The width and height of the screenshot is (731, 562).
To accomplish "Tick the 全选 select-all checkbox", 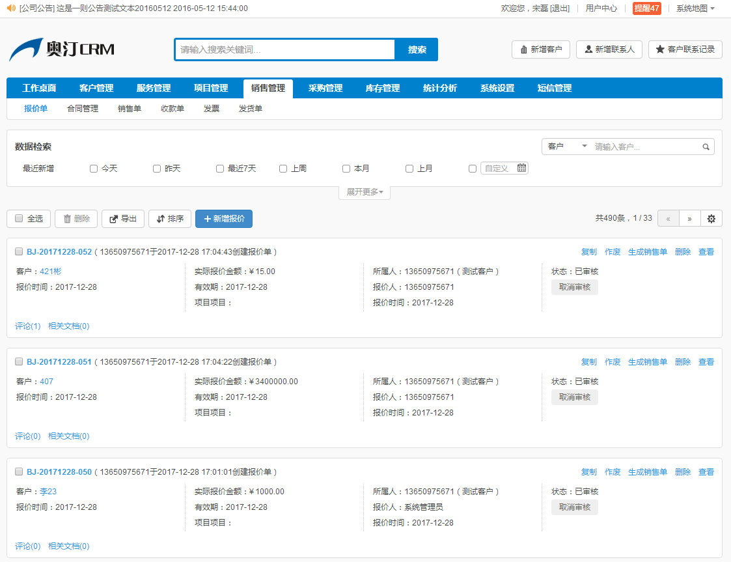I will (x=19, y=219).
